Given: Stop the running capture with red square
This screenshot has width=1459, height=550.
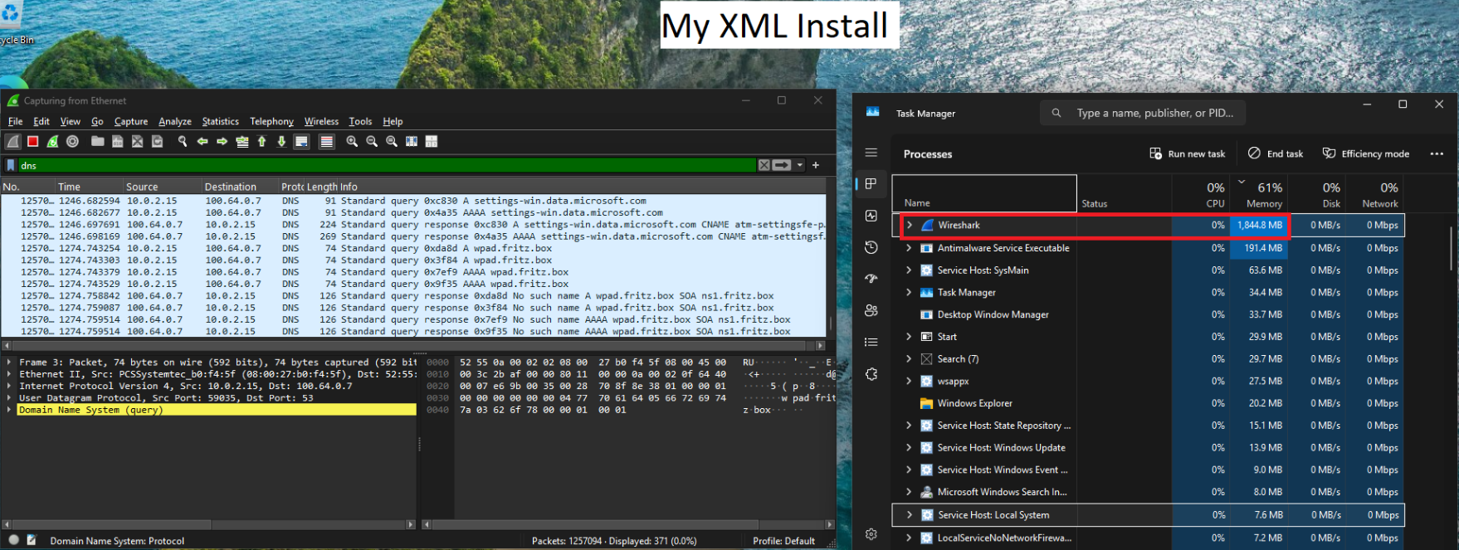Looking at the screenshot, I should [x=33, y=142].
